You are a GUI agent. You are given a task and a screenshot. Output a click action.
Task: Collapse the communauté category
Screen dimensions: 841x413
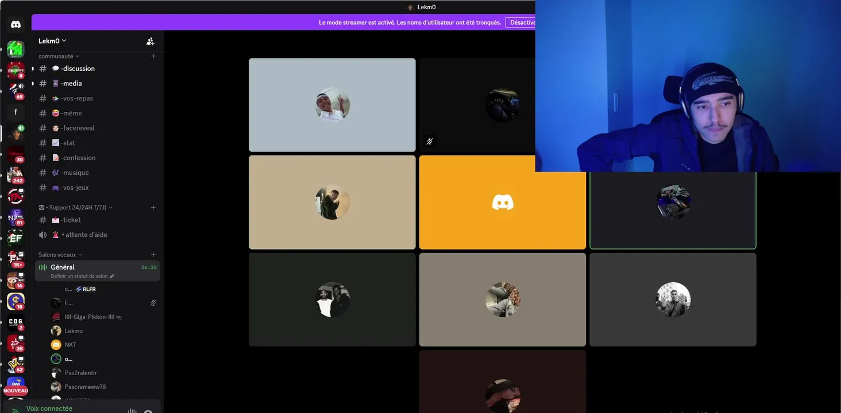59,56
